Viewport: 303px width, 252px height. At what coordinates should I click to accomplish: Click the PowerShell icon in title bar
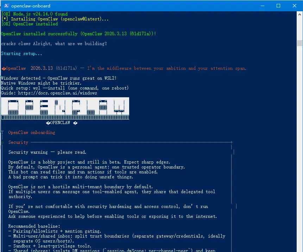point(6,6)
